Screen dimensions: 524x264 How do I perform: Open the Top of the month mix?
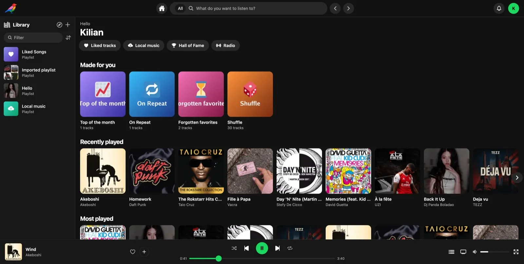click(103, 101)
